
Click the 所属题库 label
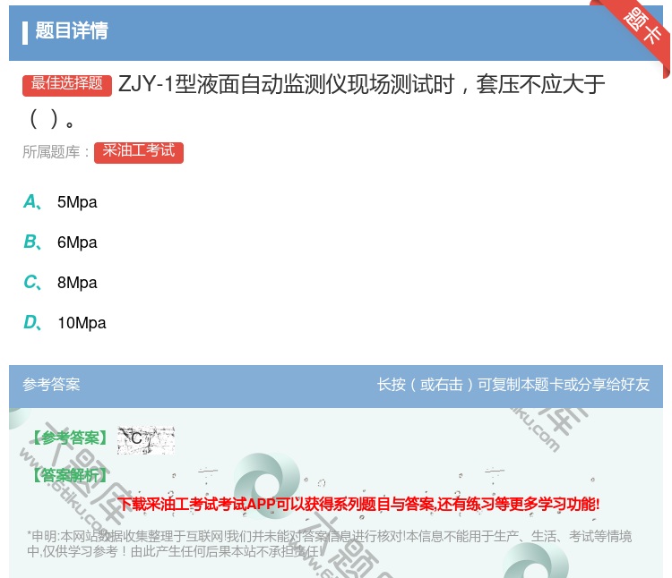coord(56,152)
